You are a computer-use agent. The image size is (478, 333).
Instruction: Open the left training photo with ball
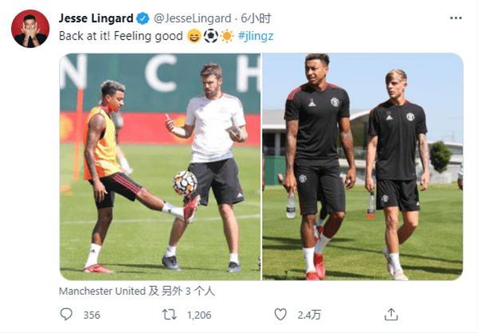(160, 166)
